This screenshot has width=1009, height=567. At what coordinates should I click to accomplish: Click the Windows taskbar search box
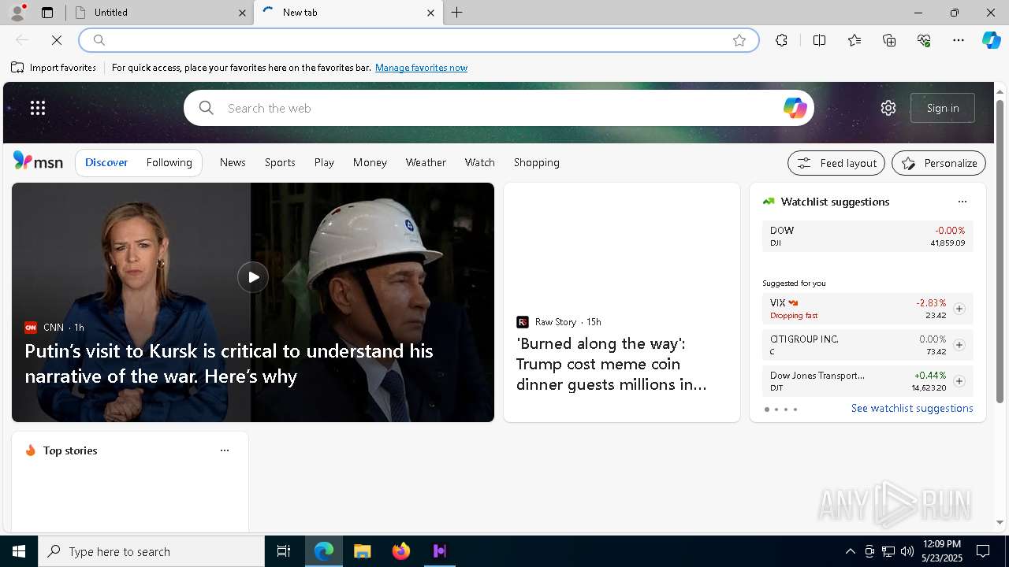pos(151,551)
